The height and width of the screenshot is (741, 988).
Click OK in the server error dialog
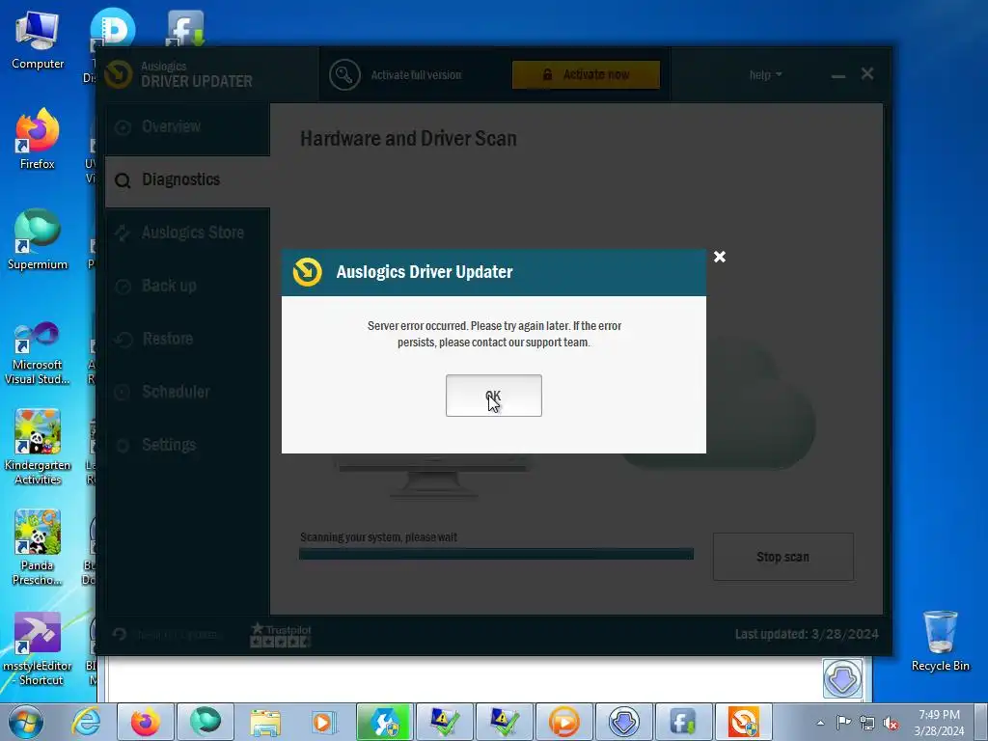[493, 395]
